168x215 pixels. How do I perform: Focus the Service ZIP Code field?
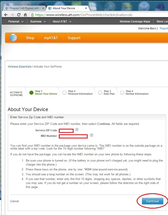tap(66, 131)
